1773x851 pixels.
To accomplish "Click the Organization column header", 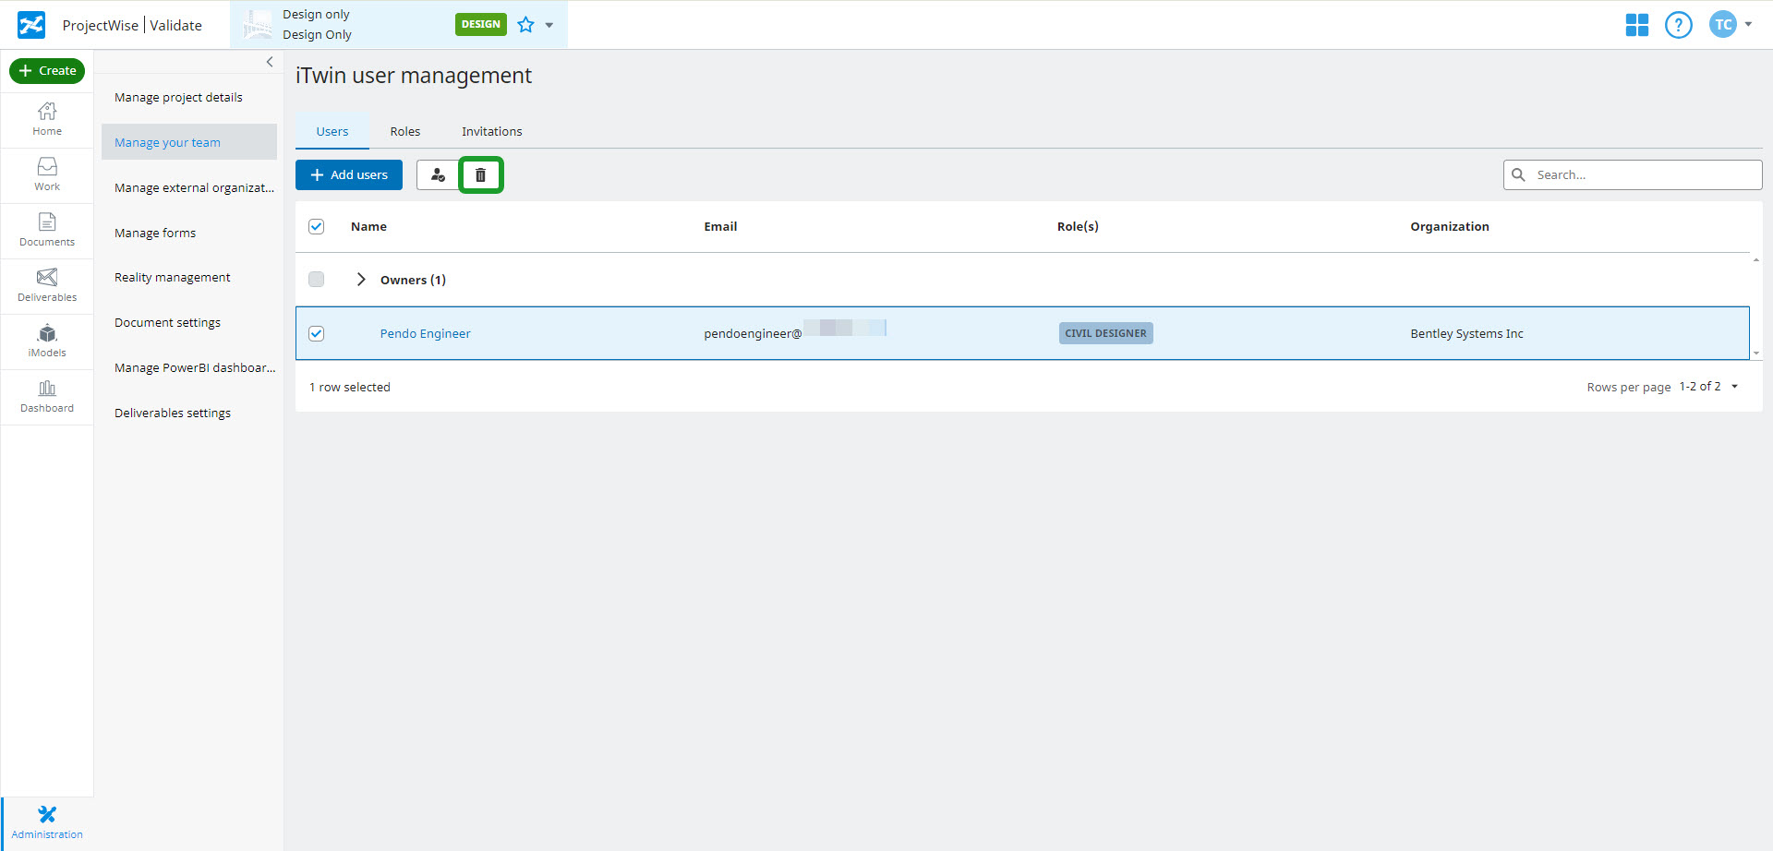I will pyautogui.click(x=1450, y=226).
